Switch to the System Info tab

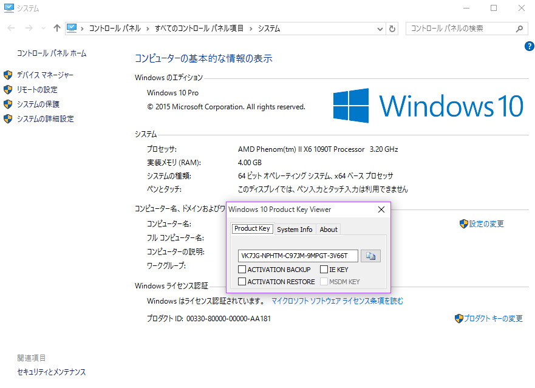[295, 230]
